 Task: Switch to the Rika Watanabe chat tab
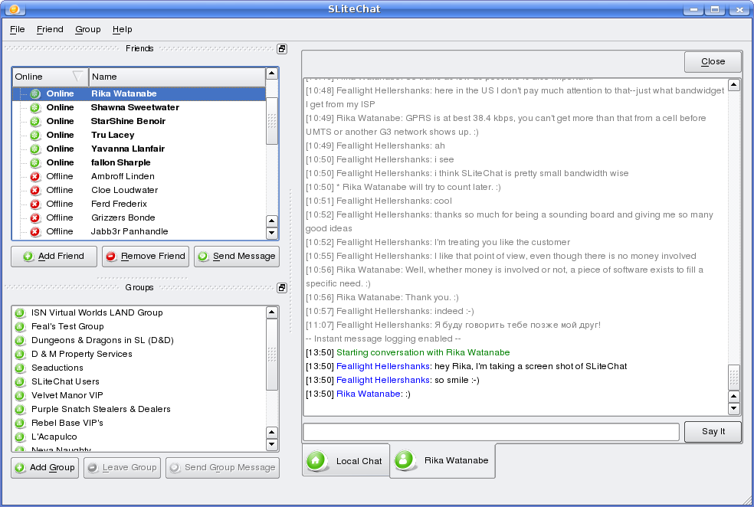(x=442, y=460)
